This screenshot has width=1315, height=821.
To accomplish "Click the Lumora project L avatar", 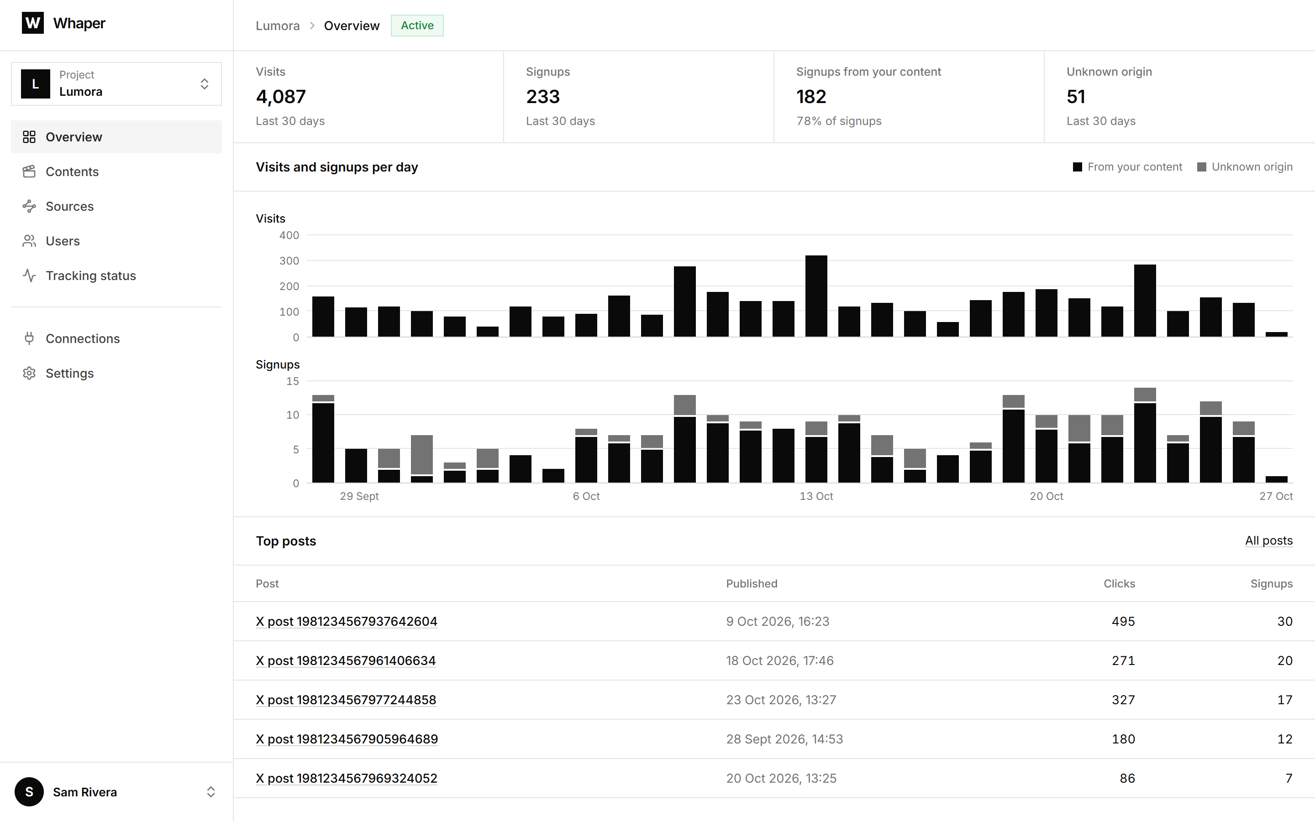I will point(35,83).
